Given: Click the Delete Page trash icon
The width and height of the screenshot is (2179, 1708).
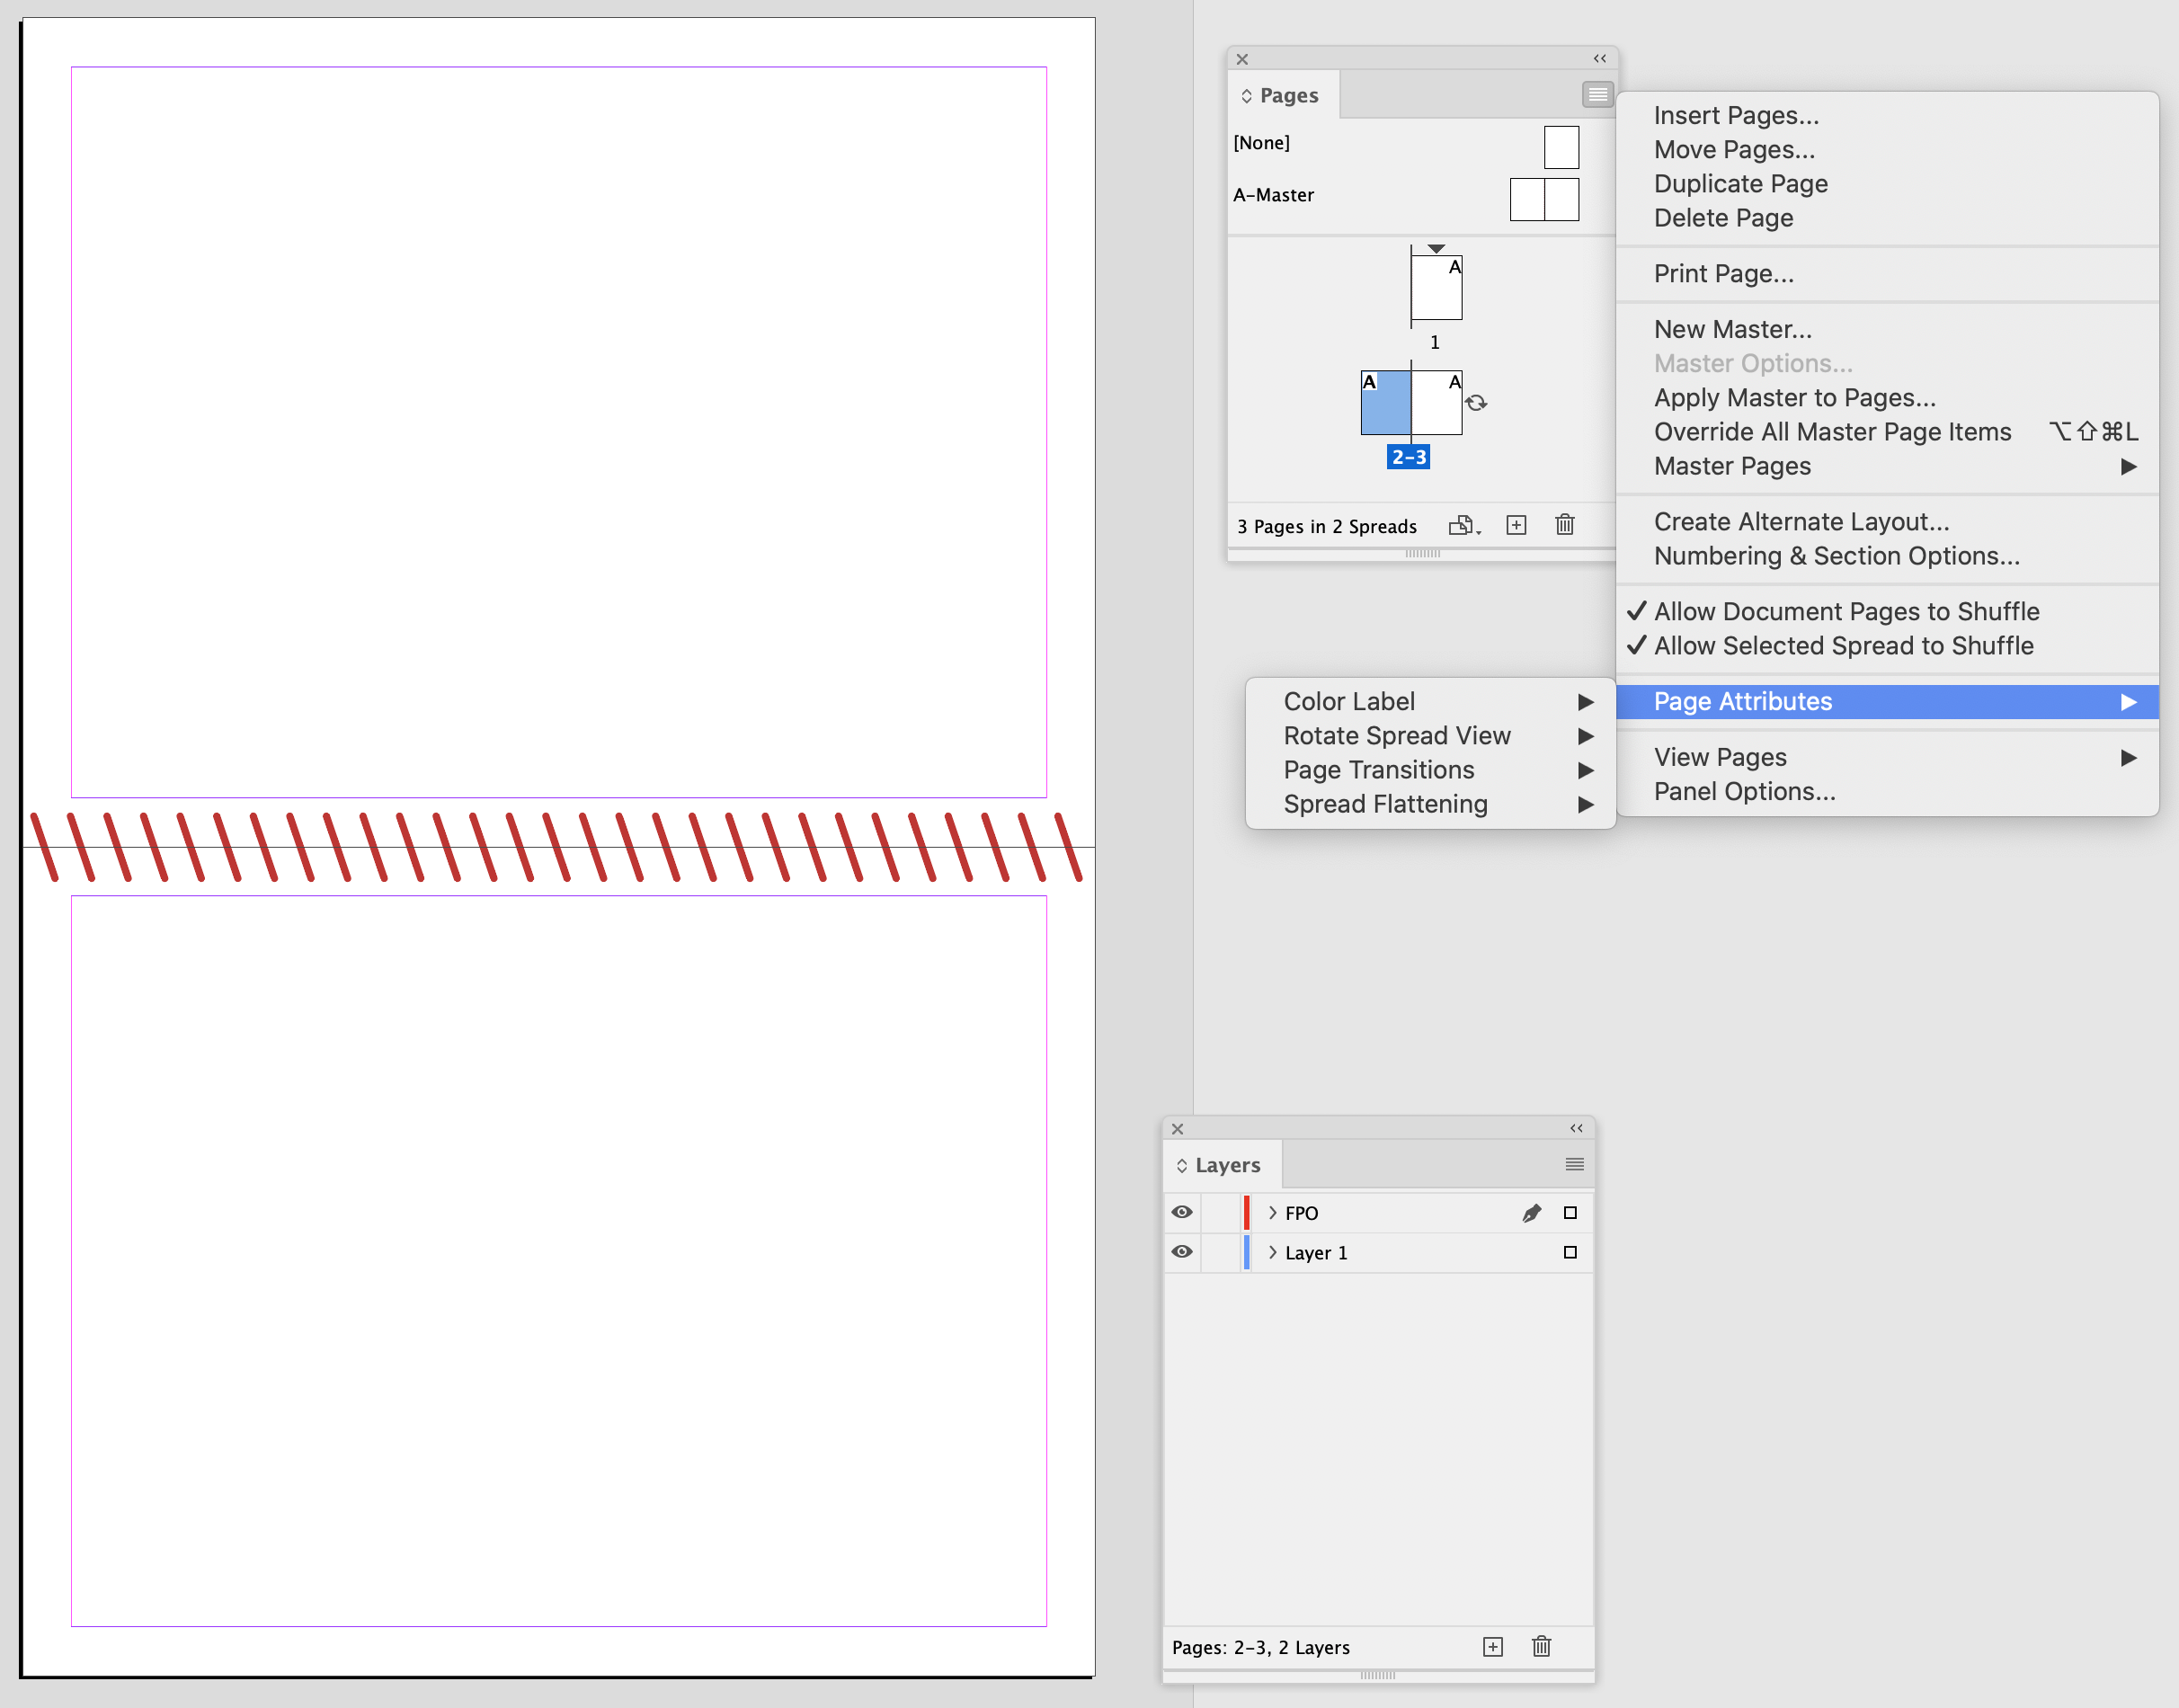Looking at the screenshot, I should tap(1564, 524).
